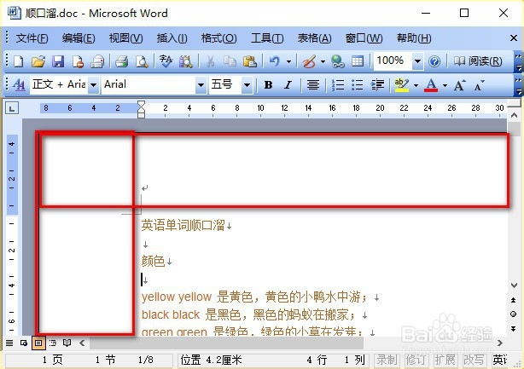
Task: Save the document with the floppy icon
Action: [x=58, y=61]
